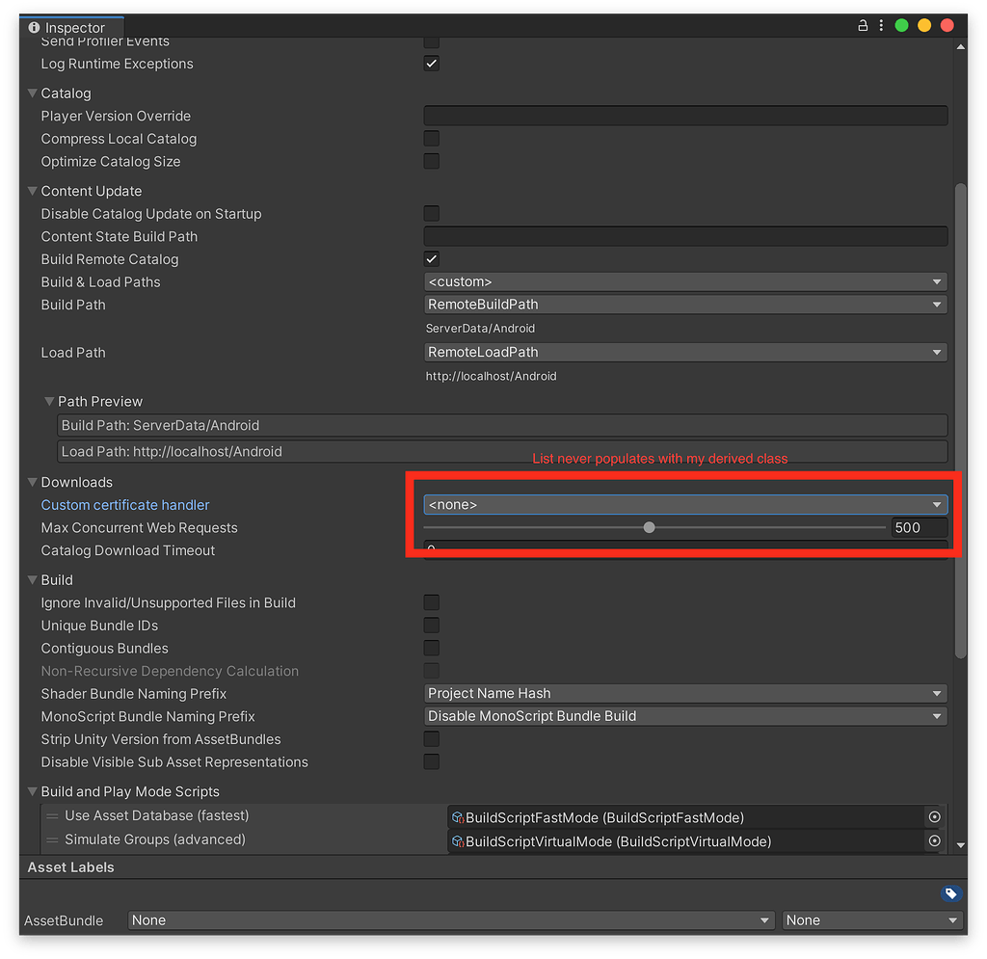Uncheck Log Runtime Exceptions
The image size is (987, 959).
pos(432,64)
